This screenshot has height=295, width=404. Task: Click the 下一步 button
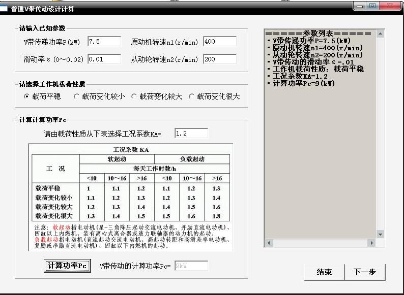click(x=365, y=272)
